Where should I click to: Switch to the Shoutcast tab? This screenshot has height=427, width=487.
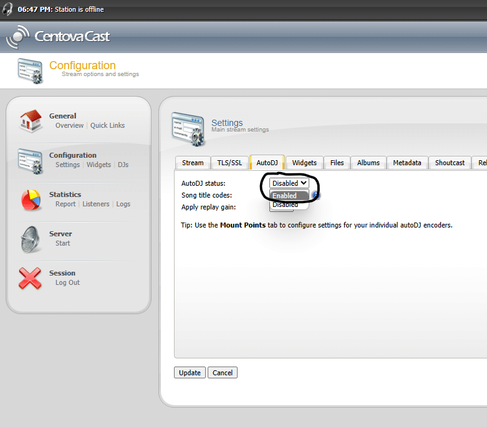pos(450,163)
